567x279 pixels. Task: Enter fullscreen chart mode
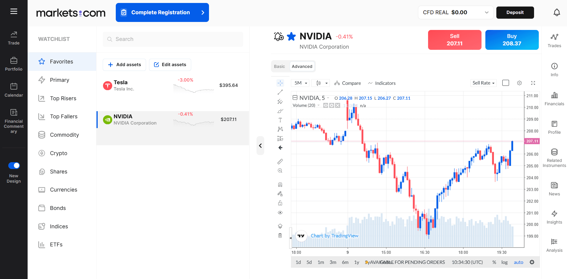click(x=533, y=83)
